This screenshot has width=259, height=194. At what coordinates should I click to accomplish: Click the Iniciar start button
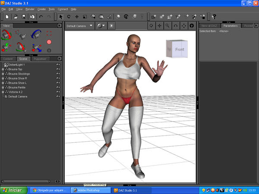tap(14, 190)
